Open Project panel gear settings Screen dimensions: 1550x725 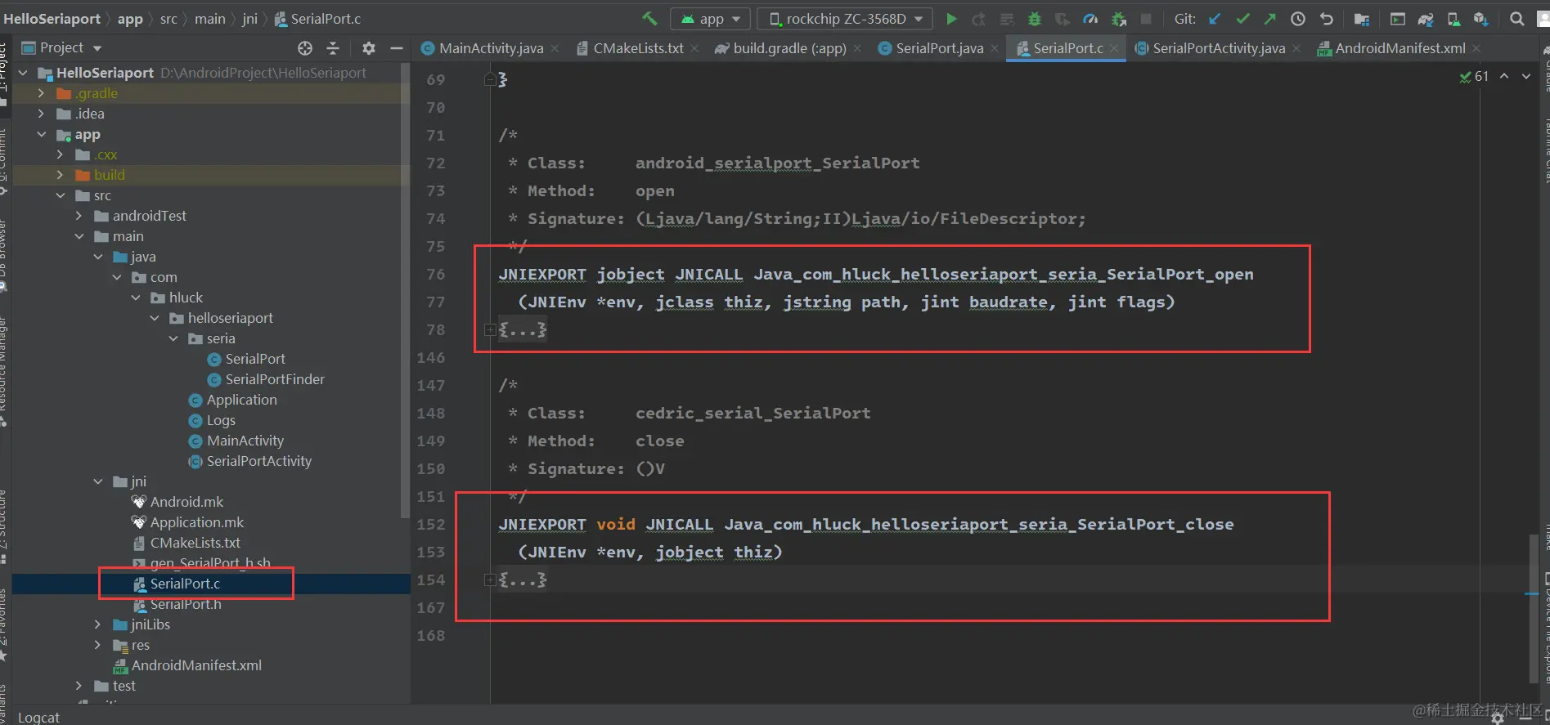(x=369, y=48)
